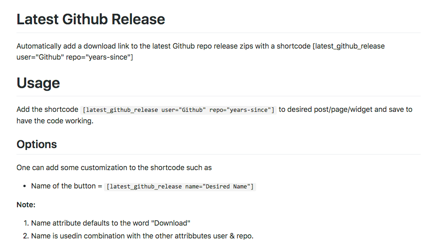This screenshot has width=439, height=249.
Task: Click the quoted word "Download" in the note
Action: 172,223
